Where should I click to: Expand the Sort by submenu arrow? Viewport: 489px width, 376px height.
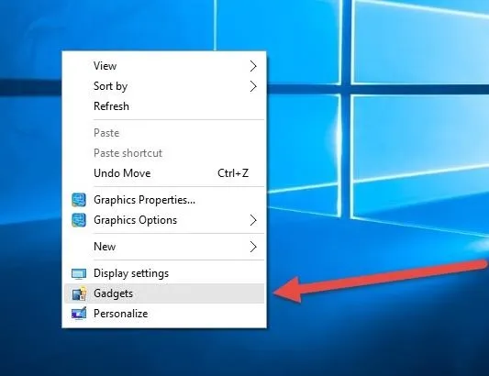tap(253, 86)
